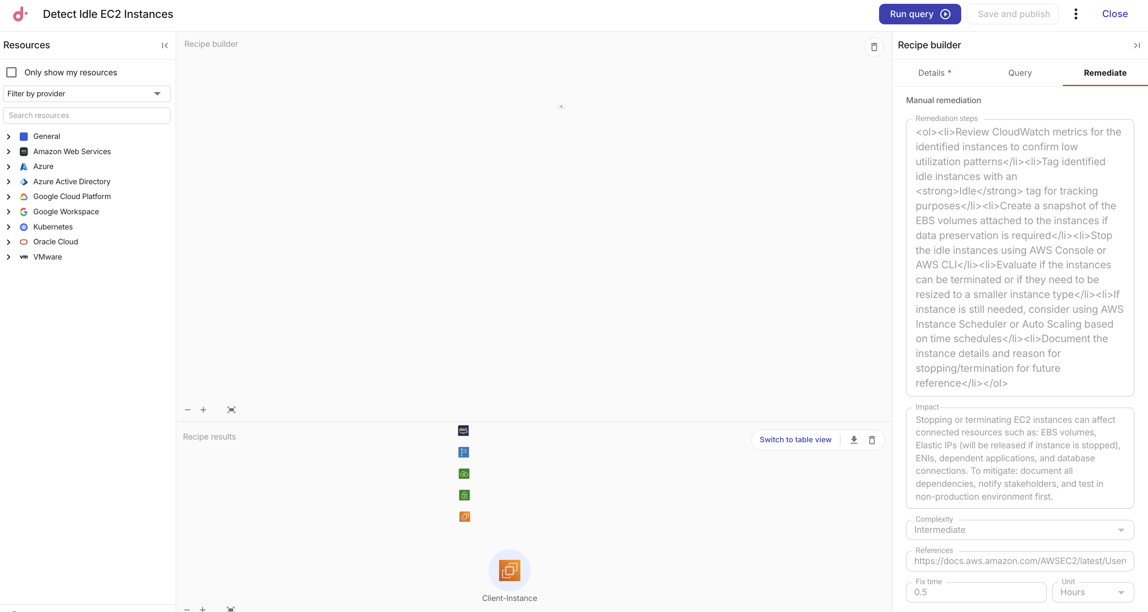Expand the Amazon Web Services group
Image resolution: width=1148 pixels, height=612 pixels.
coord(8,151)
